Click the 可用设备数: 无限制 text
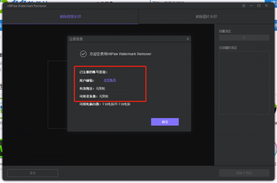This screenshot has height=183, width=277. point(94,97)
